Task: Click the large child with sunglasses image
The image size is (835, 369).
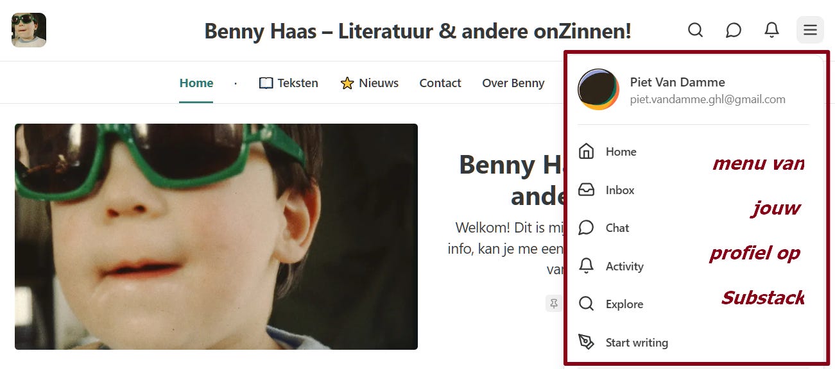Action: pyautogui.click(x=216, y=236)
